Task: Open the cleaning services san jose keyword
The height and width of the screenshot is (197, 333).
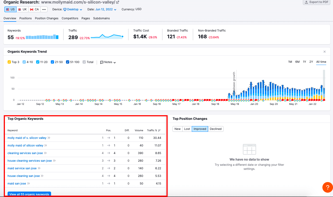Action: [x=25, y=153]
